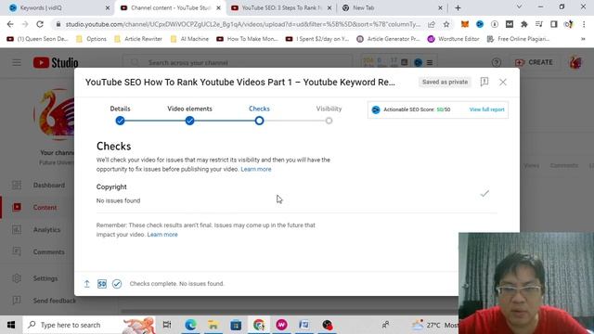Open Chrome three-dot menu
The width and height of the screenshot is (594, 334).
(x=584, y=24)
